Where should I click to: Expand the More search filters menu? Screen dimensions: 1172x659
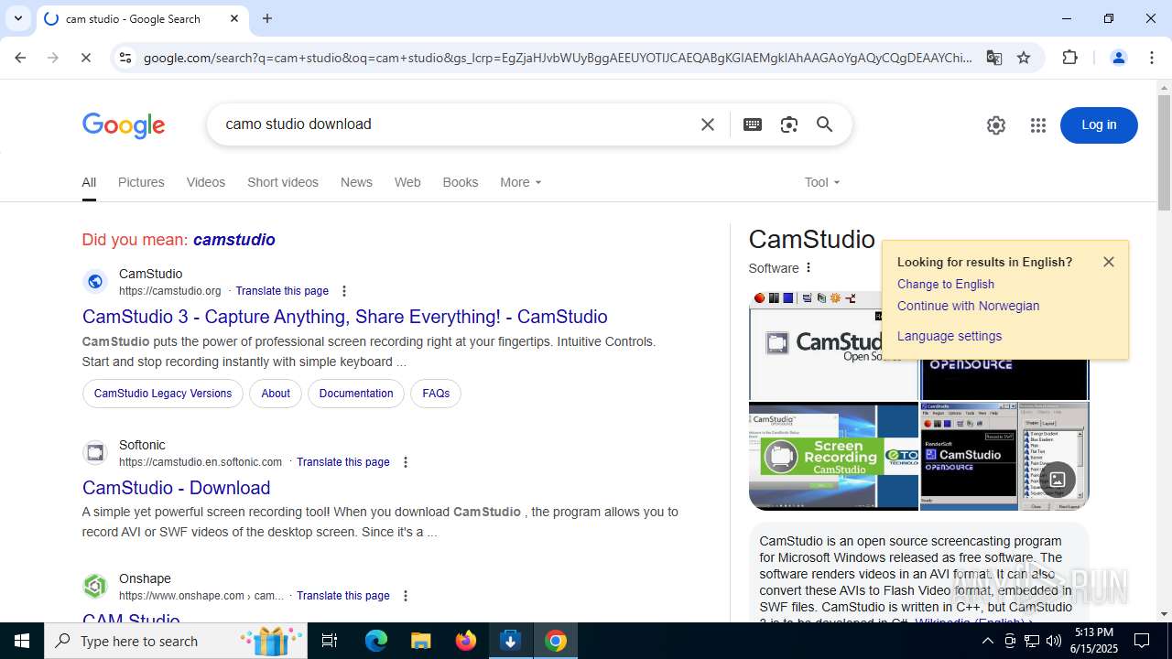coord(521,182)
